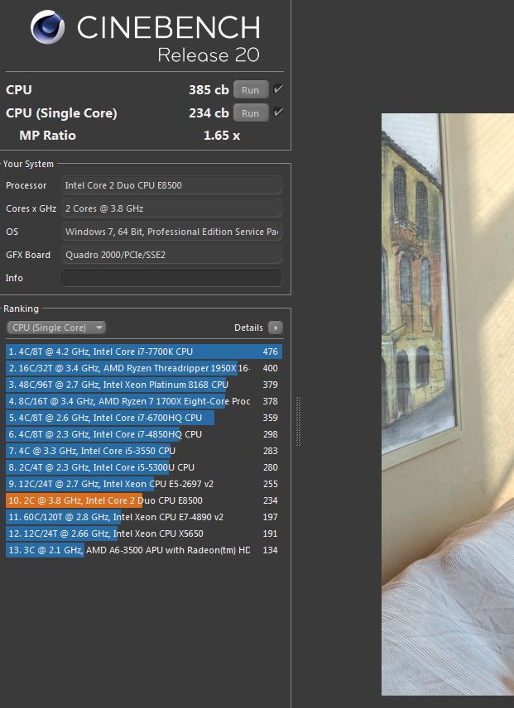514x708 pixels.
Task: Run the CPU Single Core benchmark
Action: pos(251,112)
